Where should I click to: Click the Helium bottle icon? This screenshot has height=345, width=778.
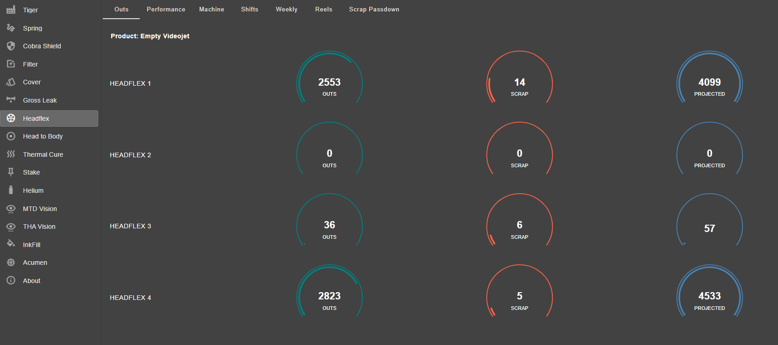click(11, 190)
